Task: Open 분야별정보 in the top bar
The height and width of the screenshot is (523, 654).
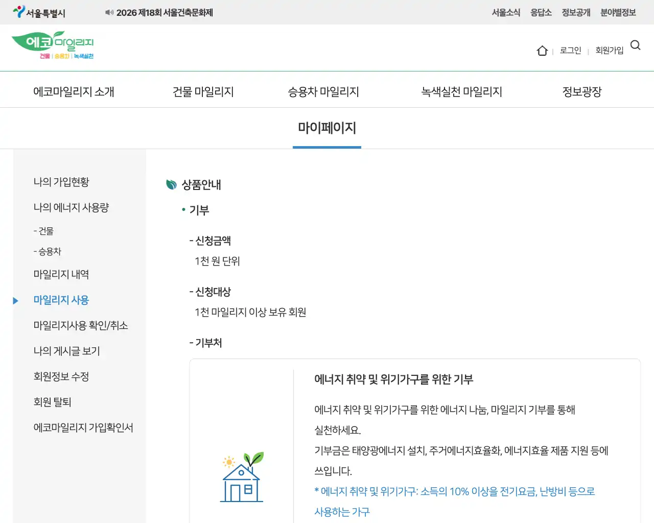Action: click(618, 12)
